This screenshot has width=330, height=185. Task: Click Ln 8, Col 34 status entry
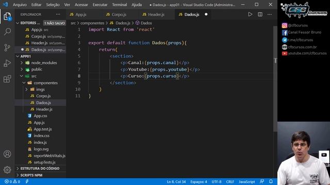176,181
